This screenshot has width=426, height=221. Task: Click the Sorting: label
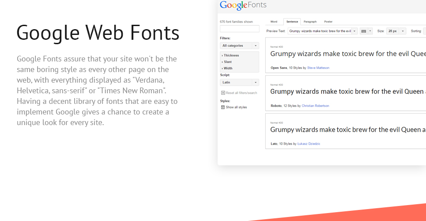coord(416,31)
